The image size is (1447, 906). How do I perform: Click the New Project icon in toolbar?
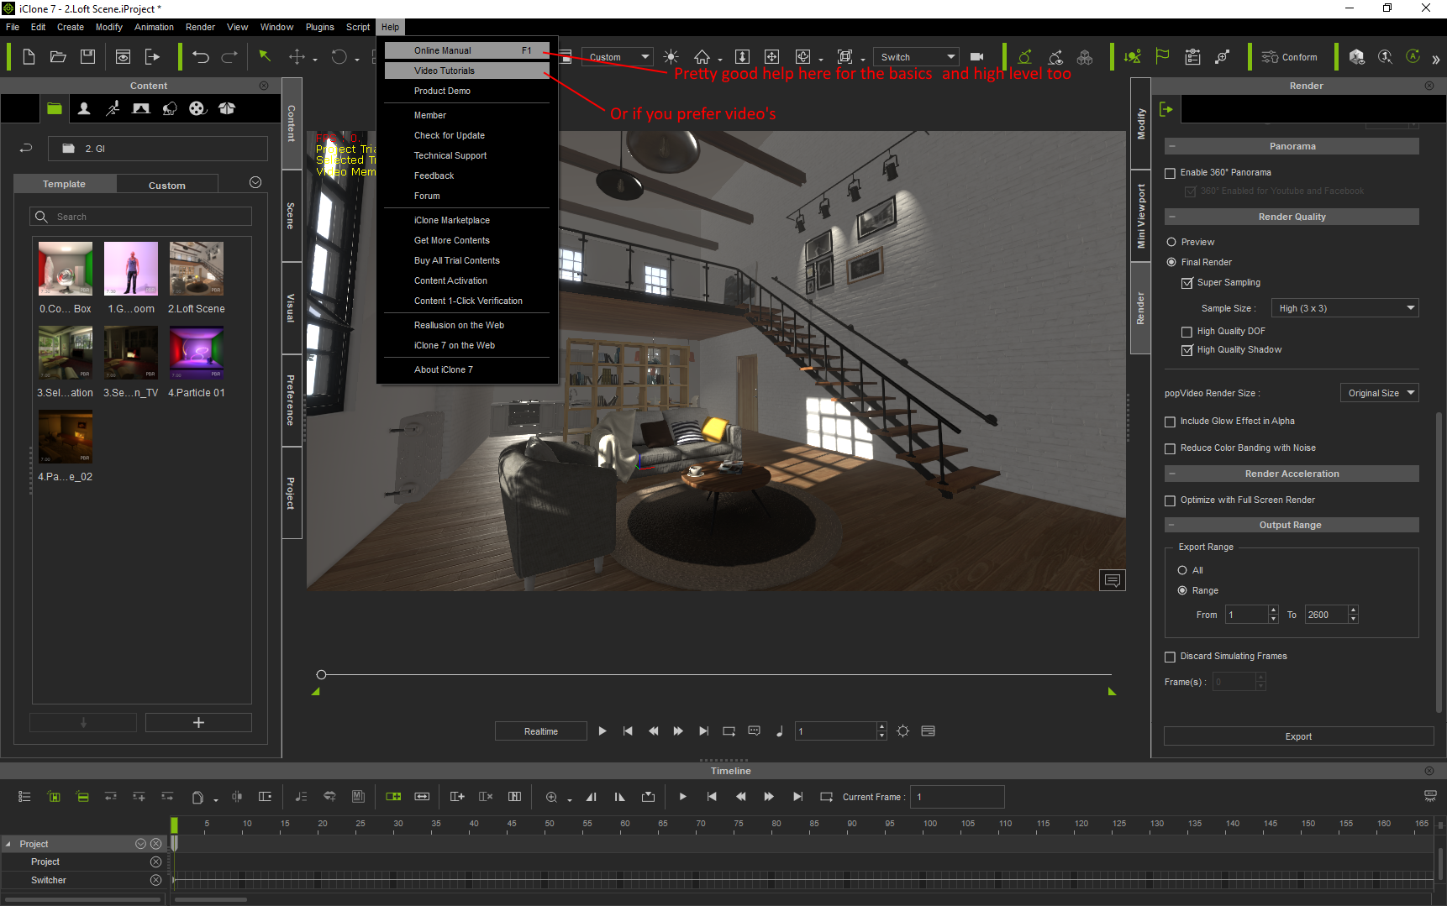pos(29,57)
